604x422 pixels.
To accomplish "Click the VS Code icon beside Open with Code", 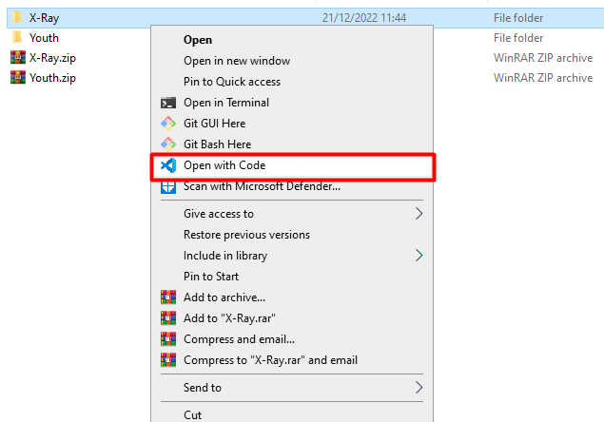I will (168, 165).
